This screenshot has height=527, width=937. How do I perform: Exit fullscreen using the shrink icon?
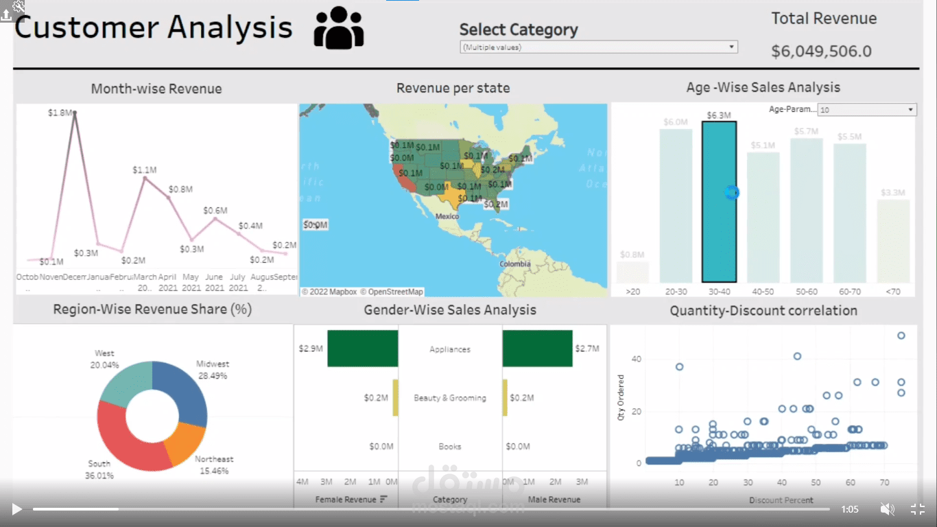click(x=917, y=508)
